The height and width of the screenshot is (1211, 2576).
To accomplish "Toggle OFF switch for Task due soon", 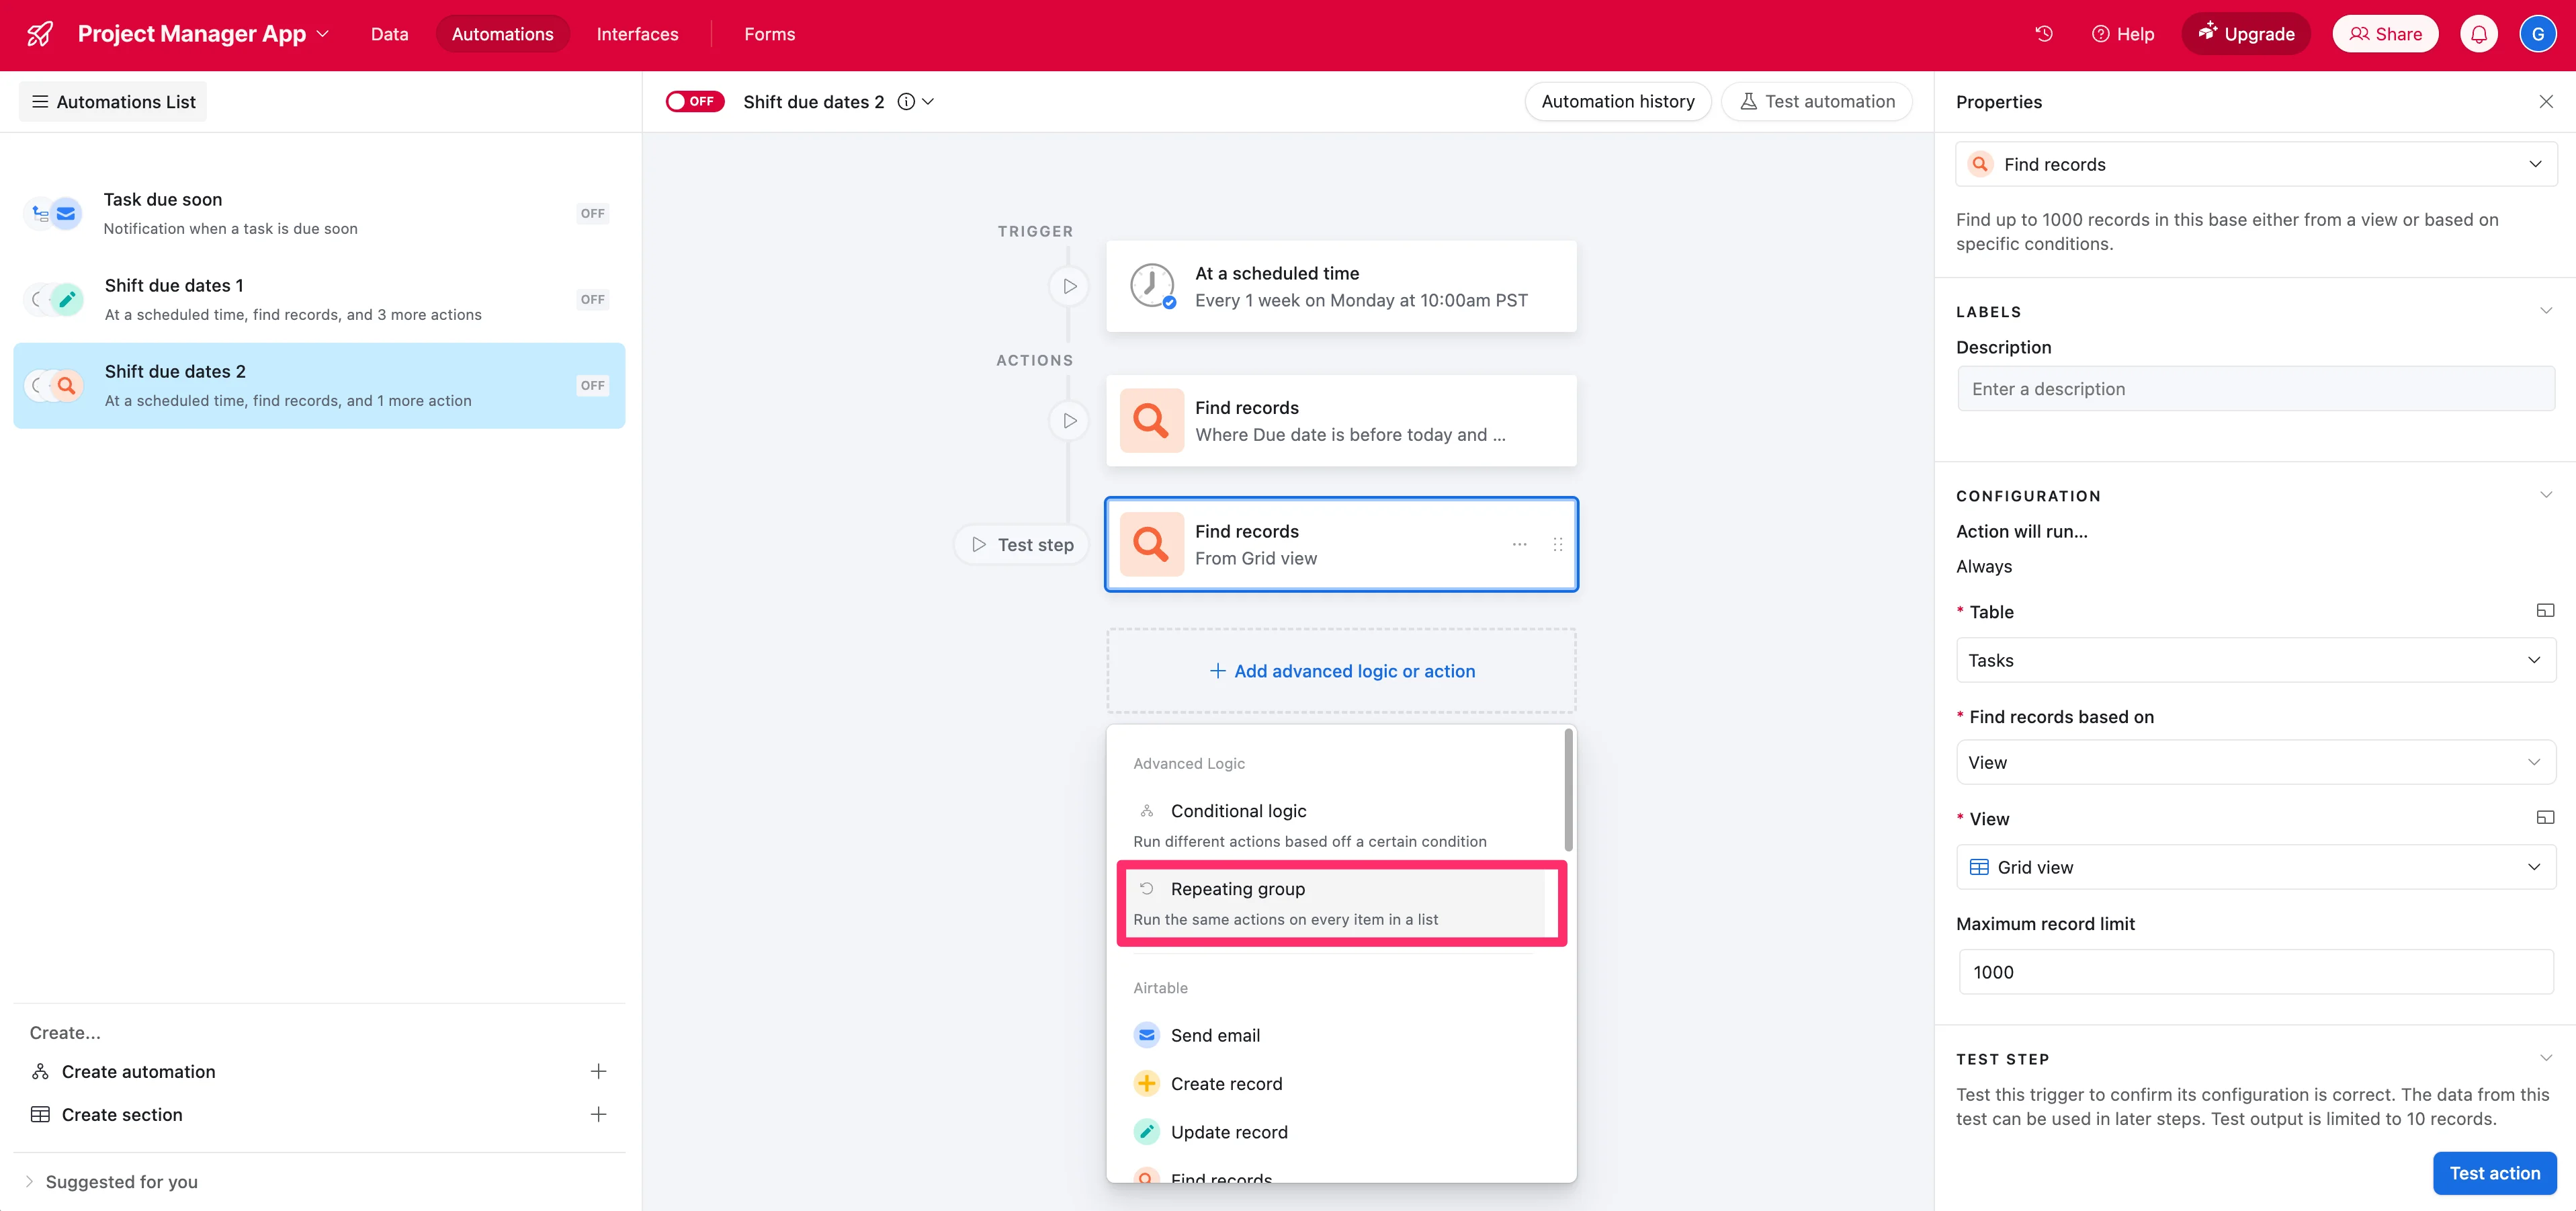I will tap(592, 213).
